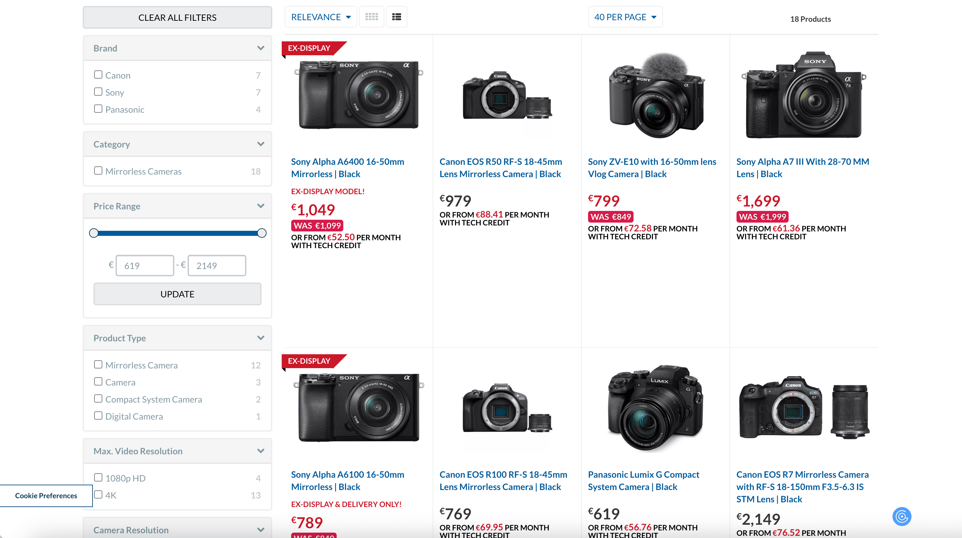View the Panasonic Lumix G camera image
The image size is (962, 538).
(x=655, y=408)
